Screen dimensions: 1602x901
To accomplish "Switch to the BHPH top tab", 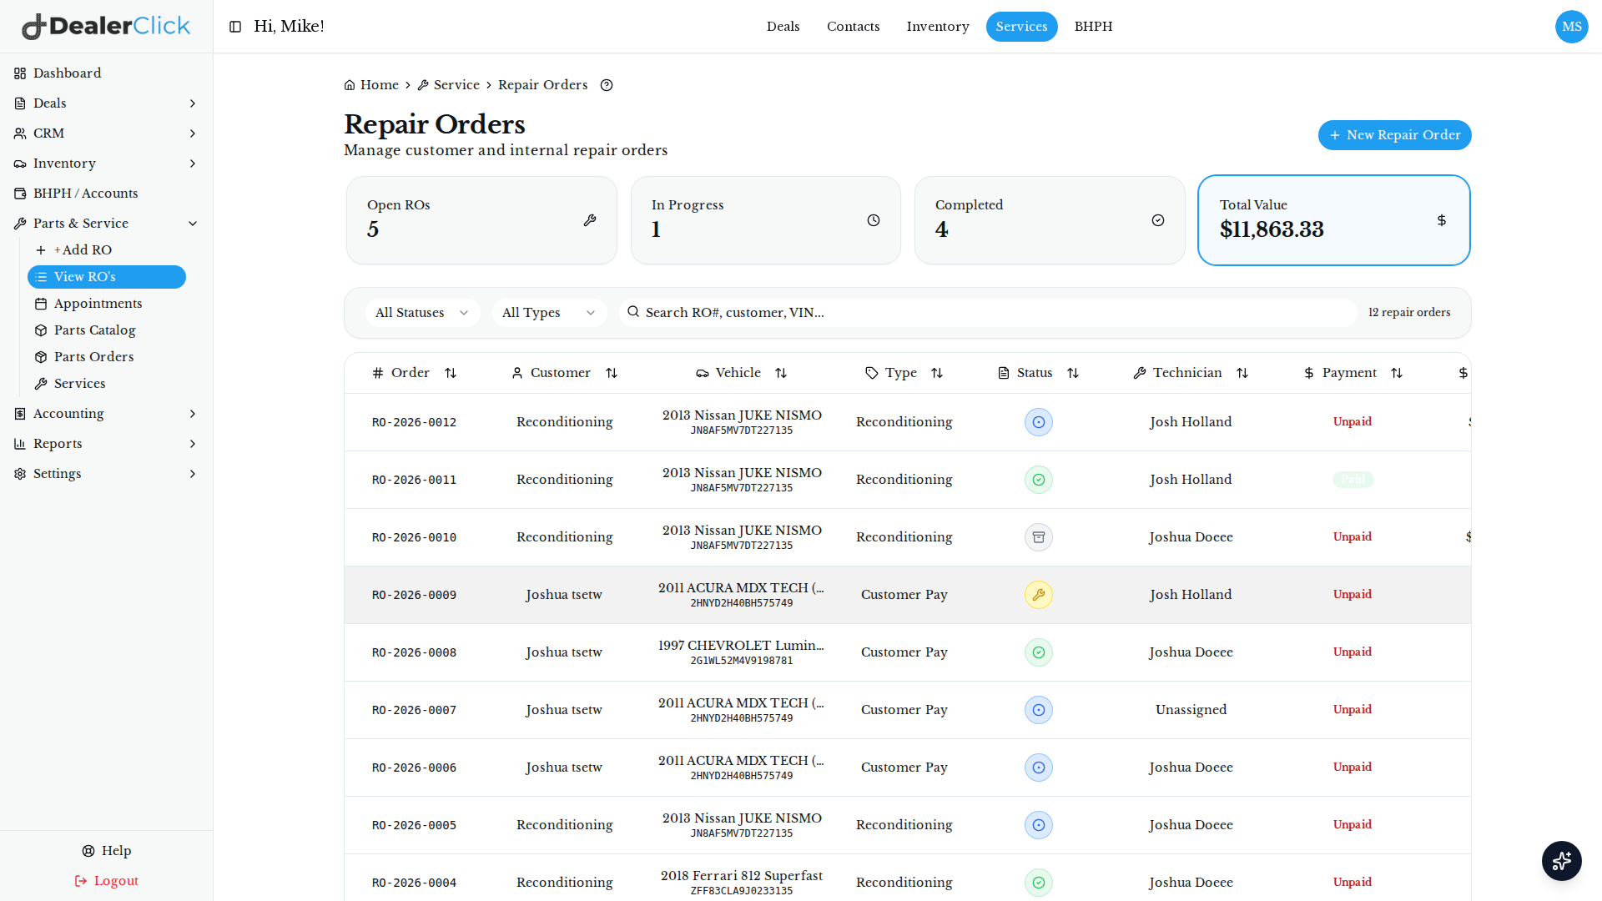I will [1093, 27].
